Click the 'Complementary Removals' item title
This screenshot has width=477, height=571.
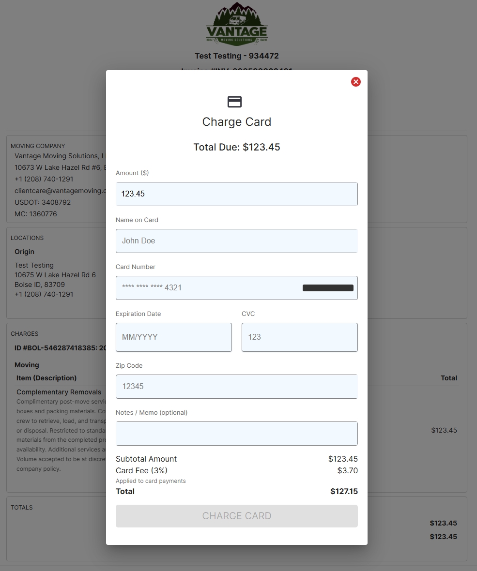click(59, 392)
